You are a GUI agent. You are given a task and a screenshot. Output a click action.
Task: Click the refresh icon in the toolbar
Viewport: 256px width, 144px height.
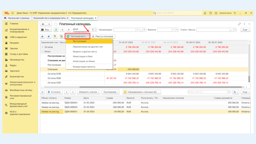tap(56, 30)
